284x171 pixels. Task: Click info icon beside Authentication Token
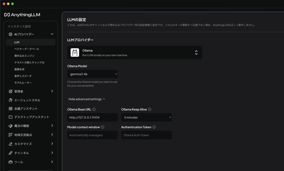pos(154,127)
